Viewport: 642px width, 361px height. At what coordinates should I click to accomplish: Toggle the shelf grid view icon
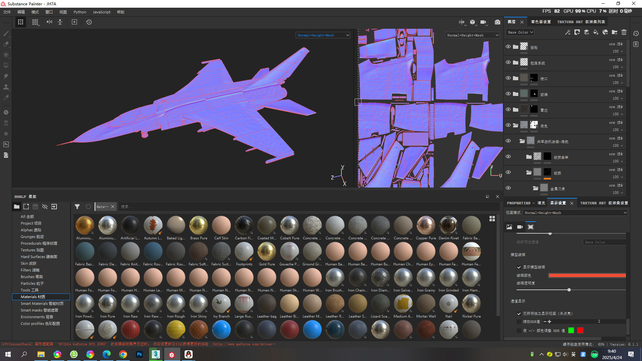[492, 219]
